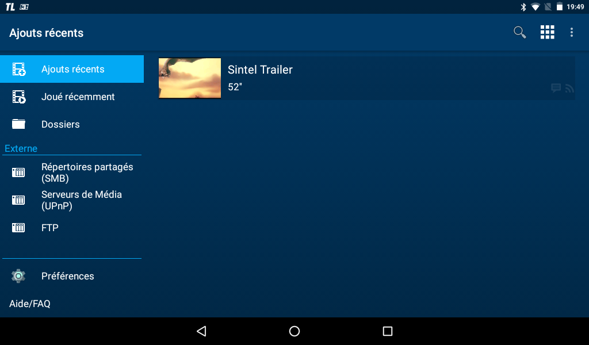Select Ajouts récents in the sidebar

72,69
